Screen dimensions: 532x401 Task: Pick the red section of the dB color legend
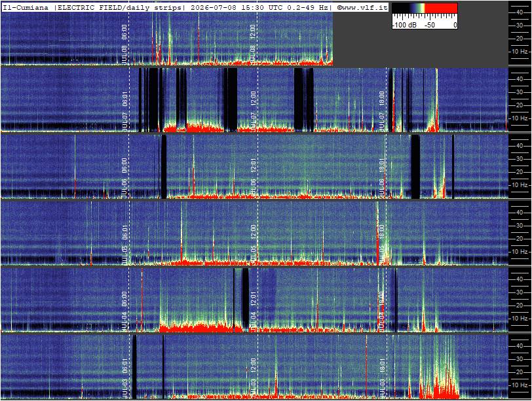tap(441, 8)
